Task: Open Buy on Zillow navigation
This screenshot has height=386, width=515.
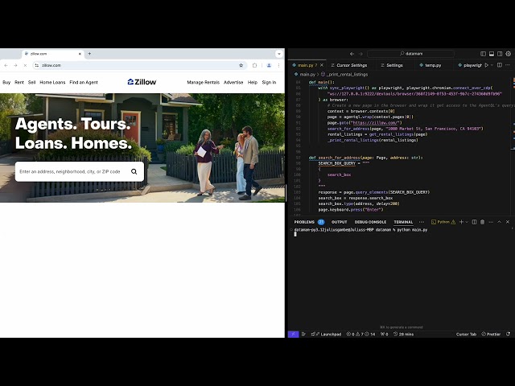Action: 6,82
